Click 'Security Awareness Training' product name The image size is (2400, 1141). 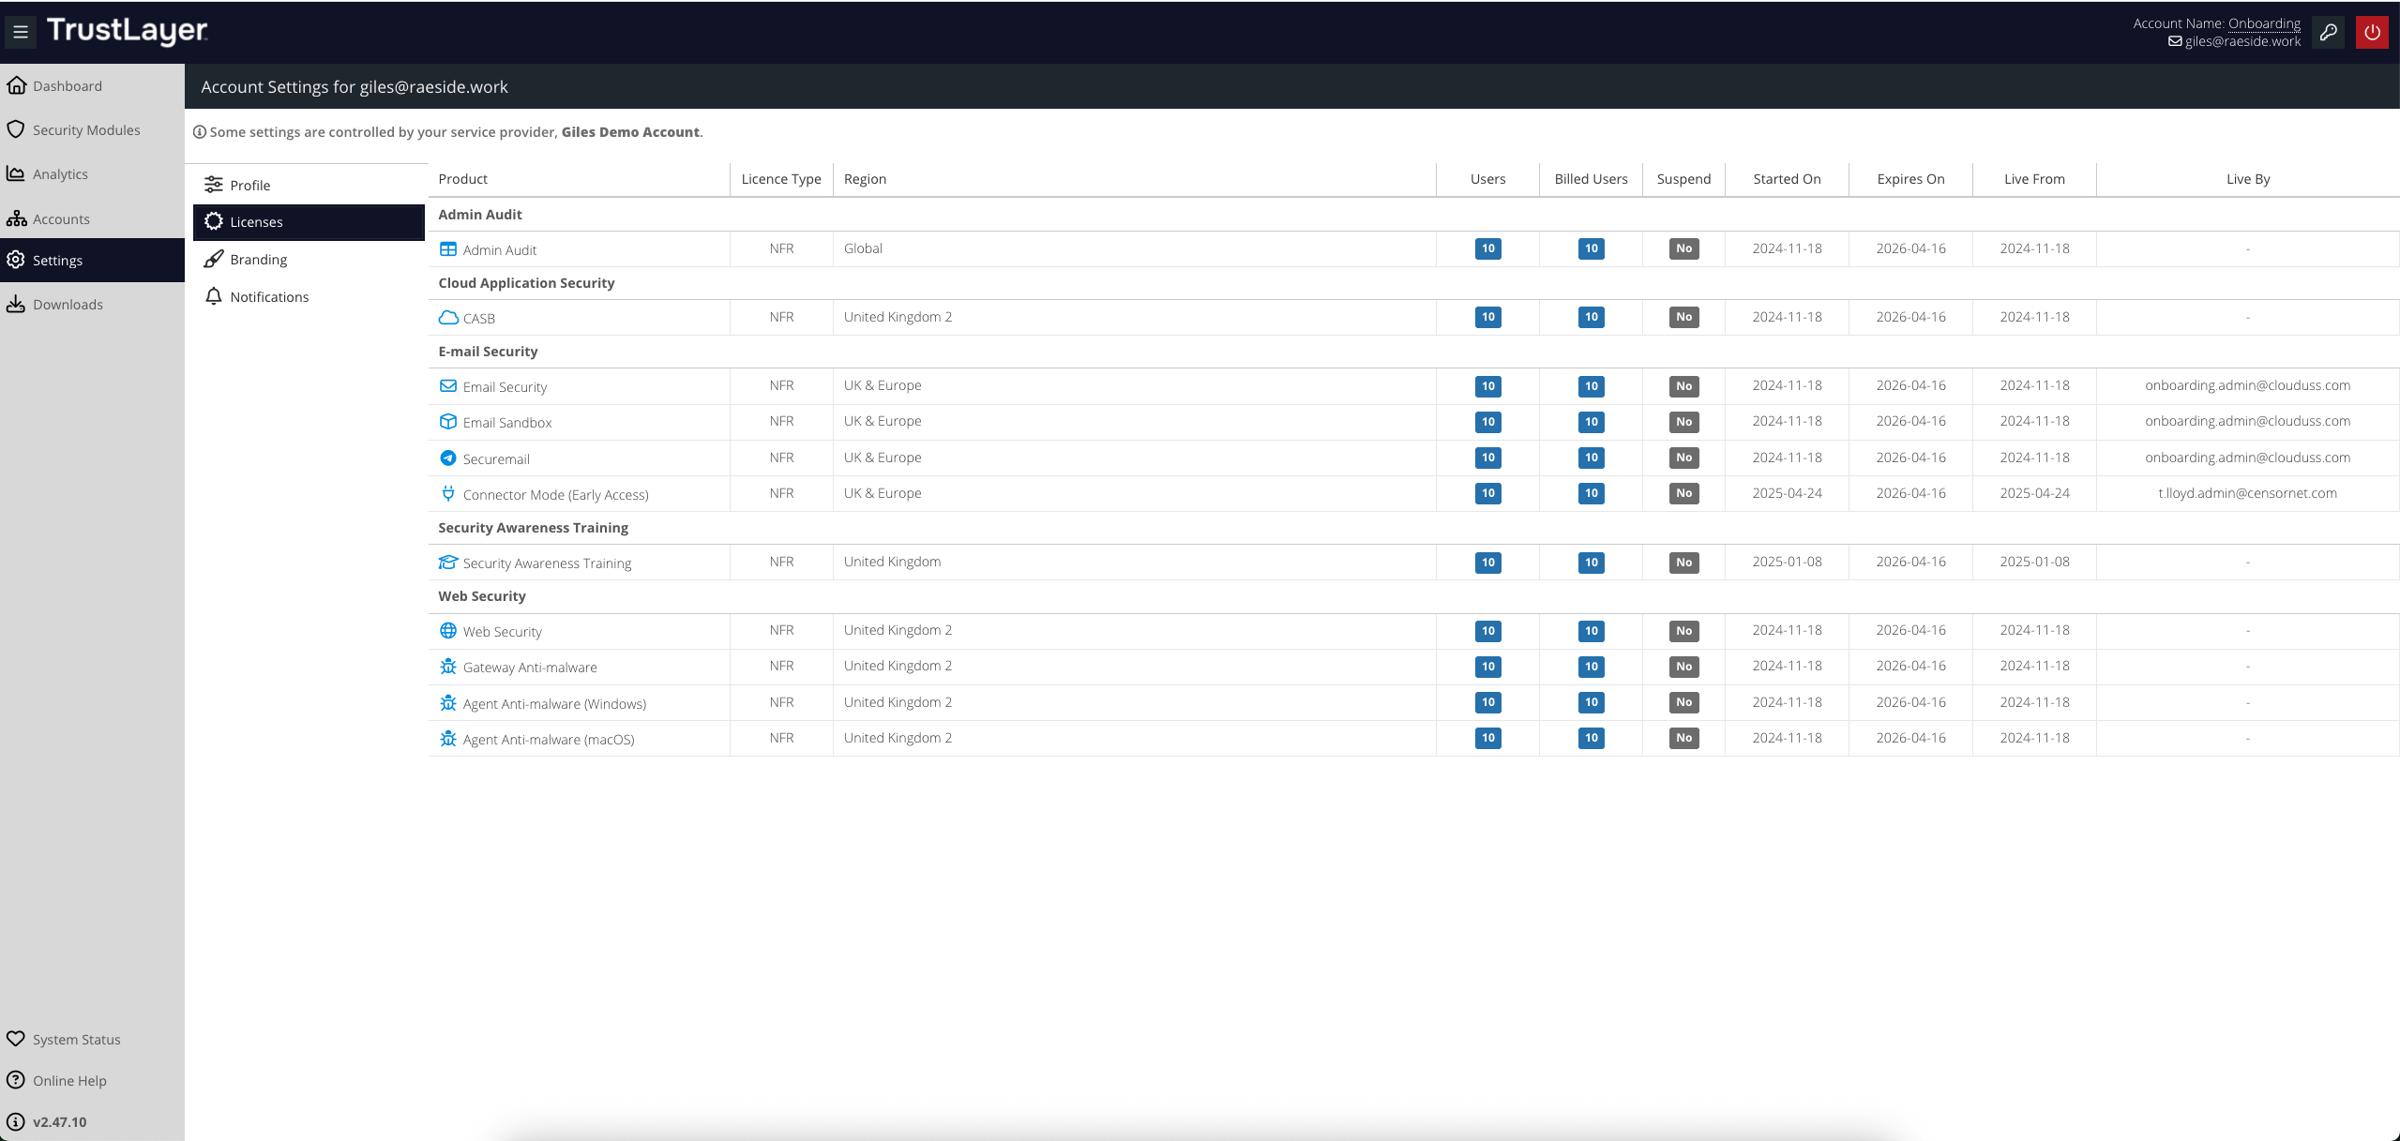click(547, 563)
